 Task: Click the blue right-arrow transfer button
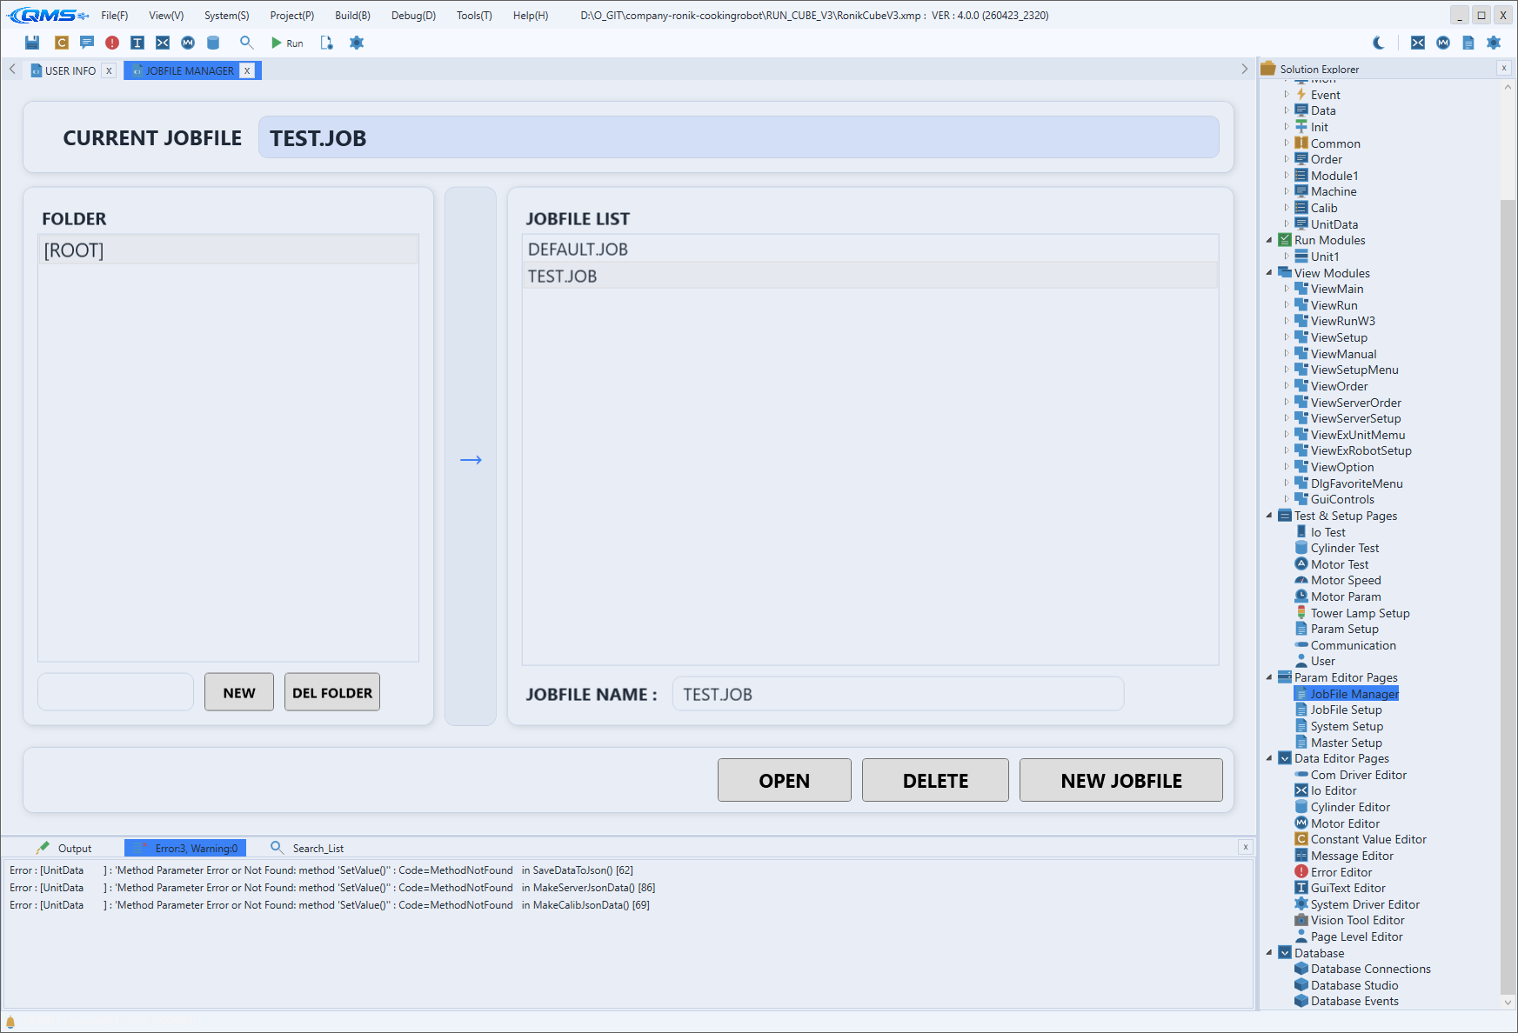click(471, 459)
